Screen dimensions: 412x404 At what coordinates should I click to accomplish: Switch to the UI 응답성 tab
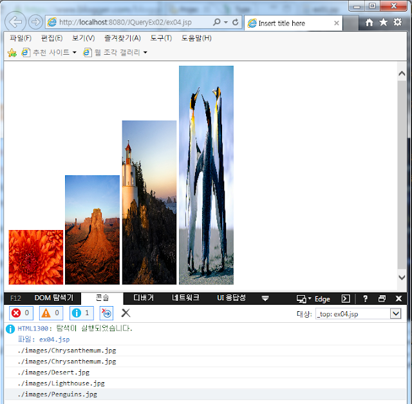point(232,298)
